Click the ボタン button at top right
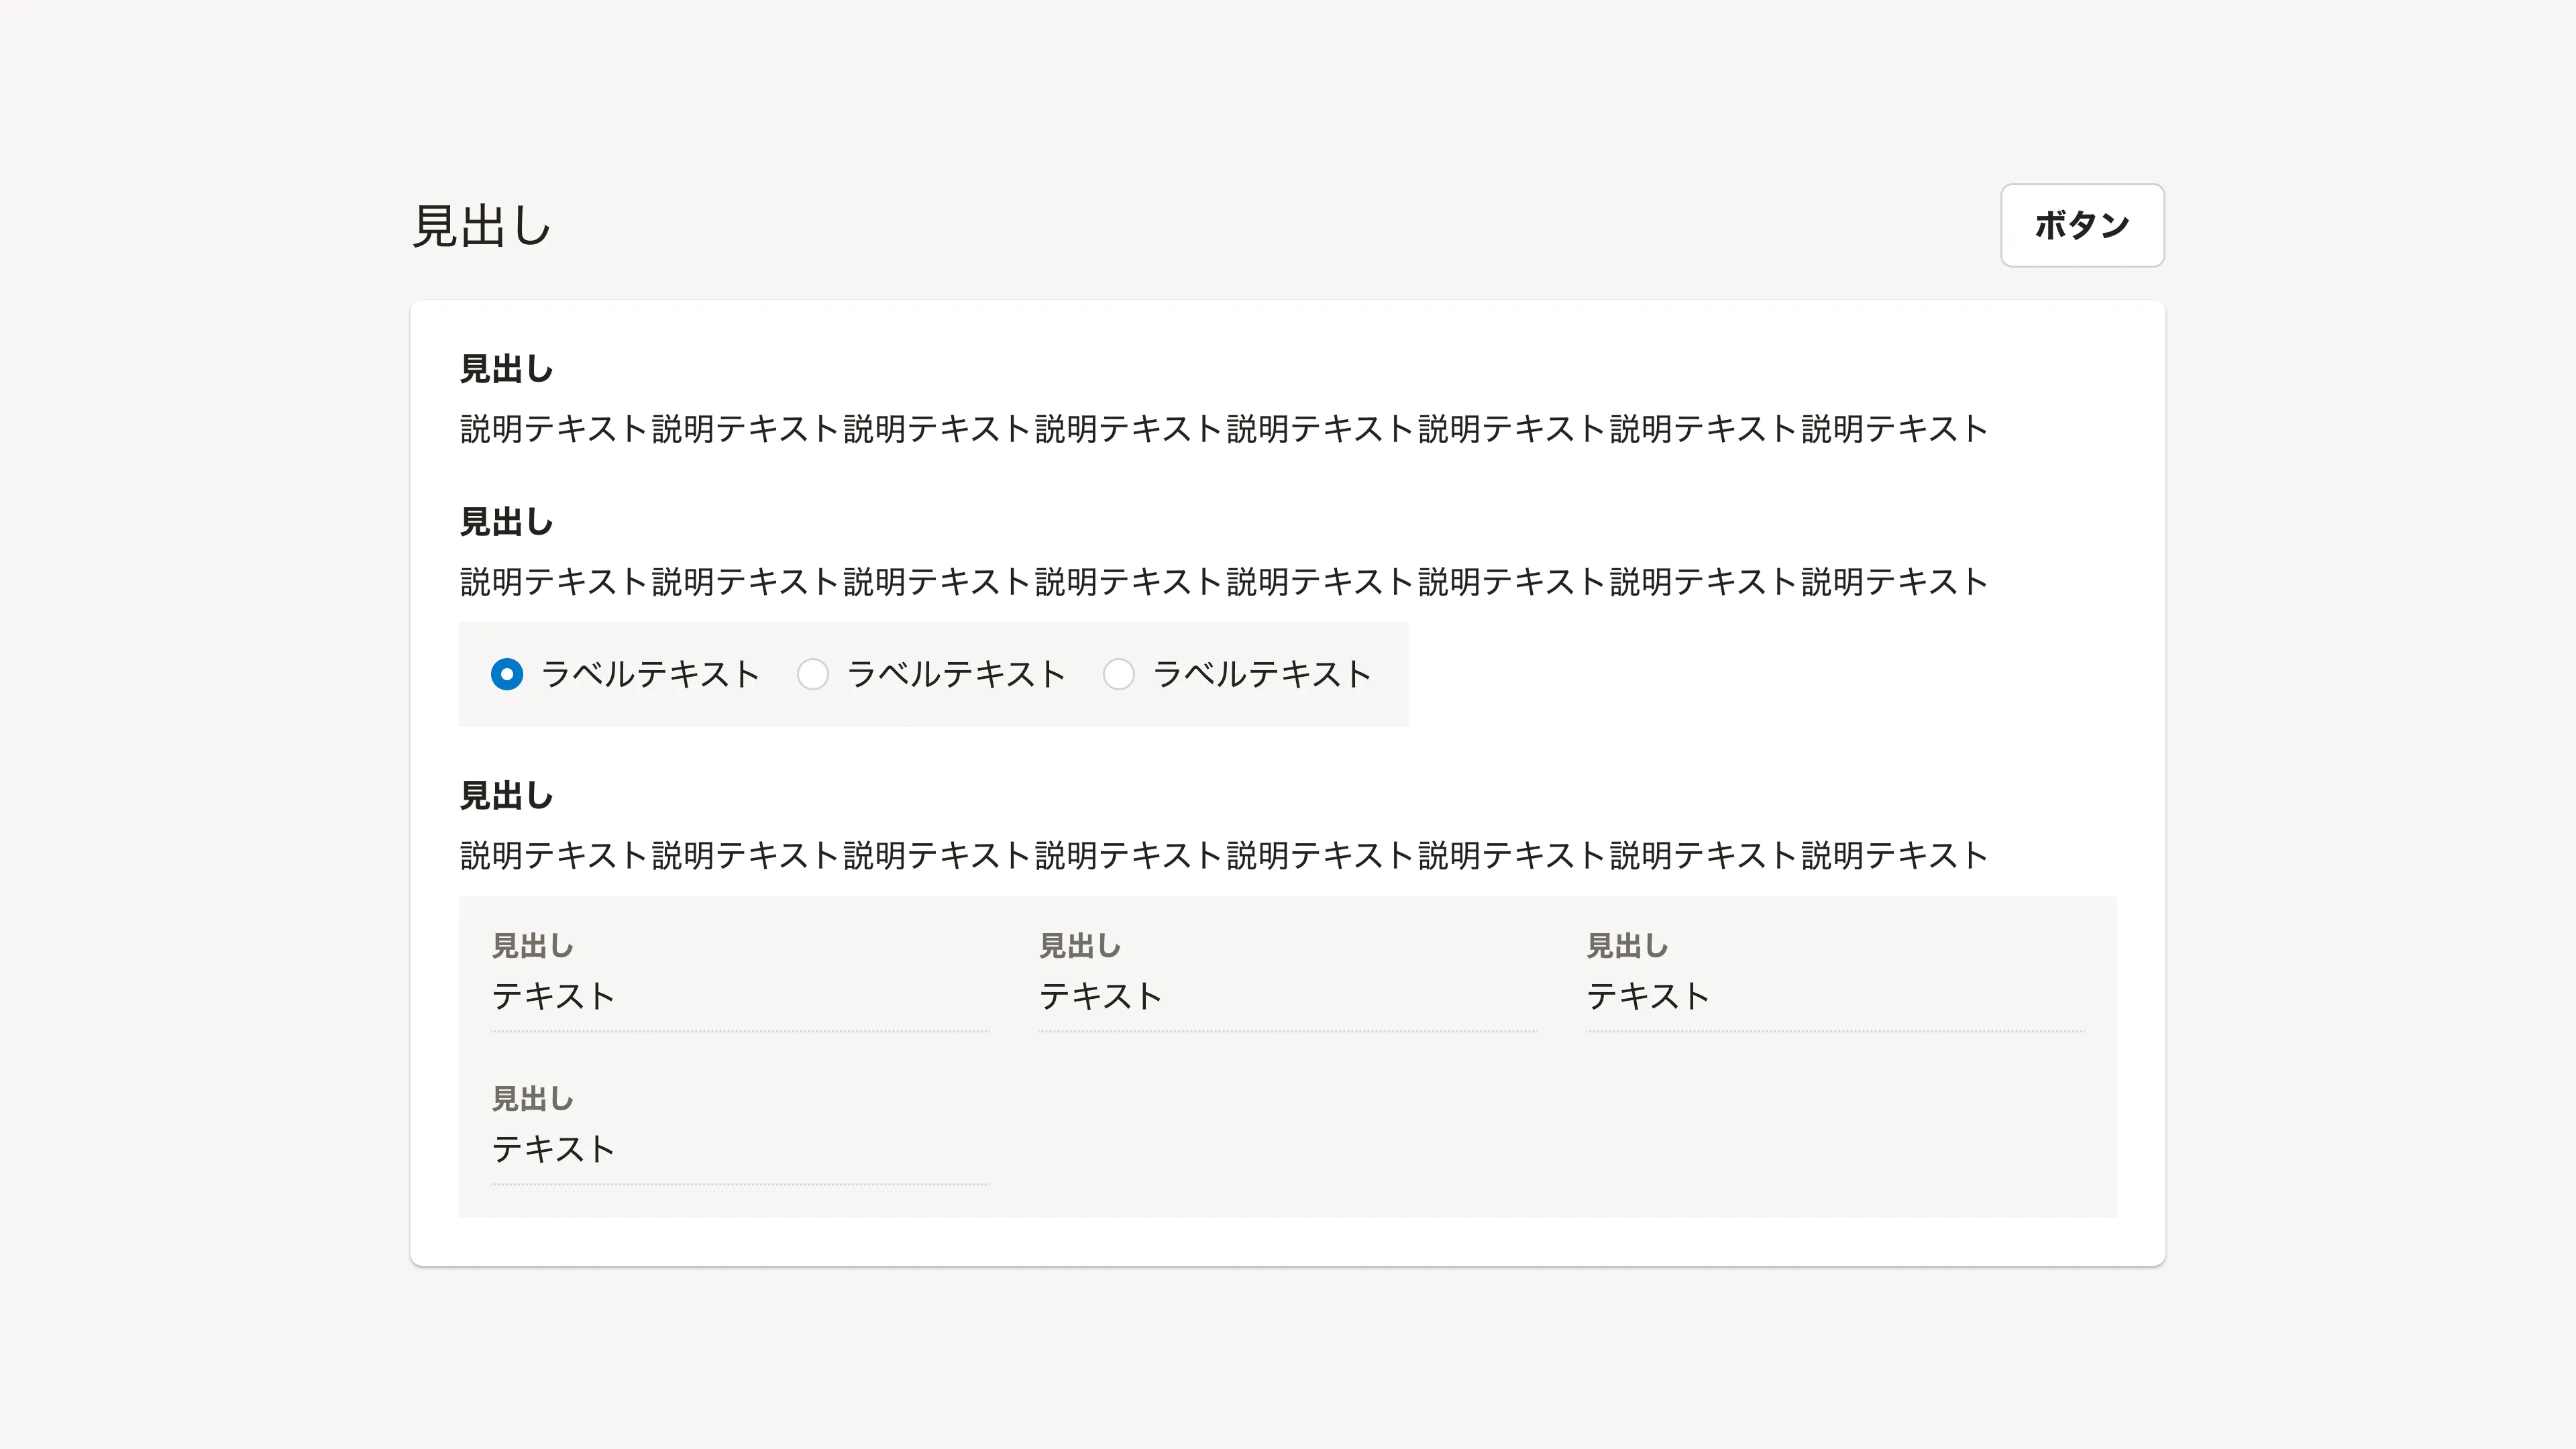This screenshot has width=2576, height=1449. point(2081,225)
